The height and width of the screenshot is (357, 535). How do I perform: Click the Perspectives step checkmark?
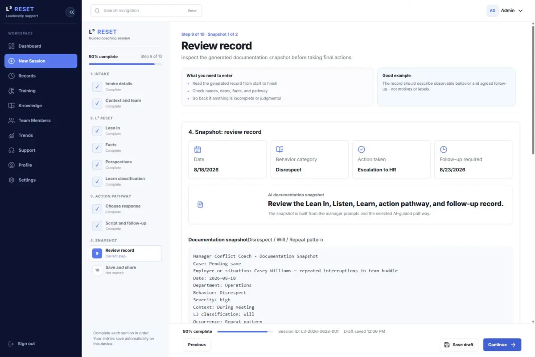click(97, 165)
